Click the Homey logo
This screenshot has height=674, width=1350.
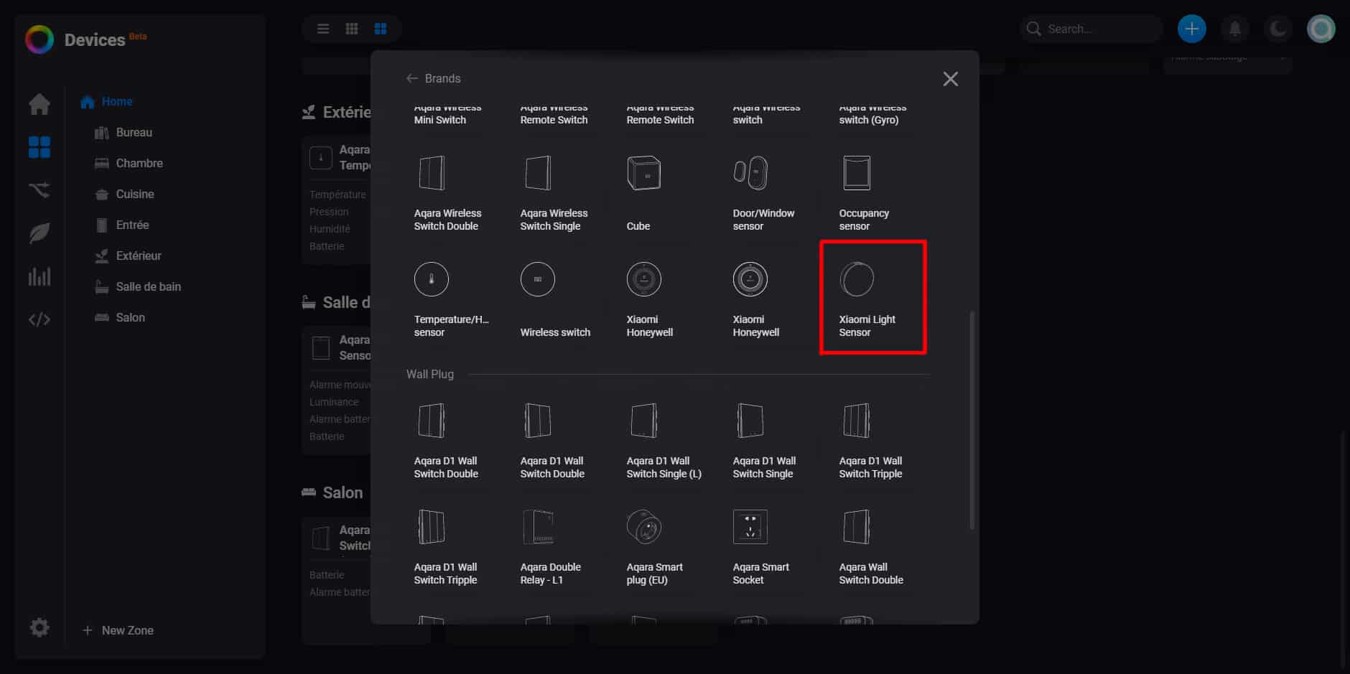39,39
